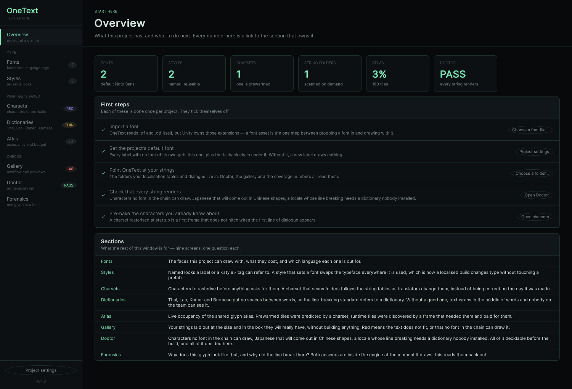This screenshot has height=389, width=572.
Task: Open the Styles stat card
Action: point(194,74)
